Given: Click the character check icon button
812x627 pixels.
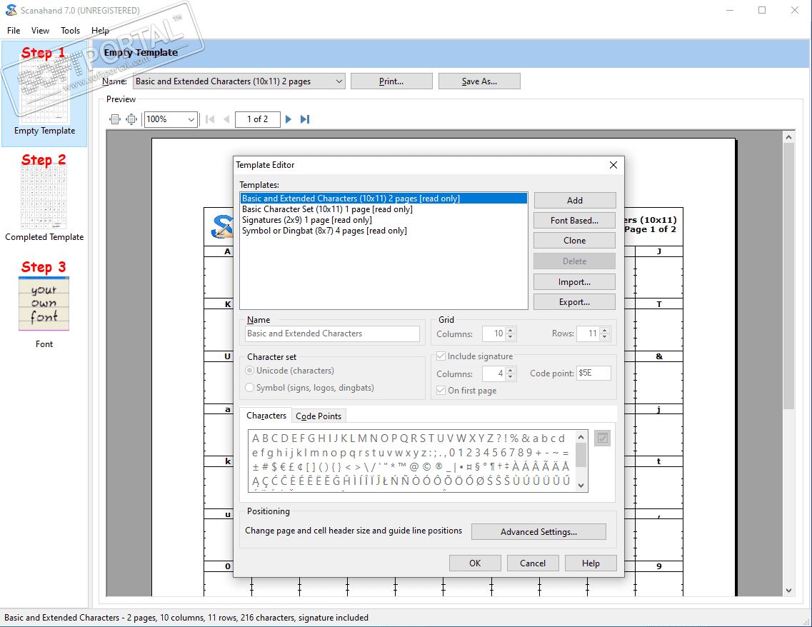Looking at the screenshot, I should coord(602,438).
